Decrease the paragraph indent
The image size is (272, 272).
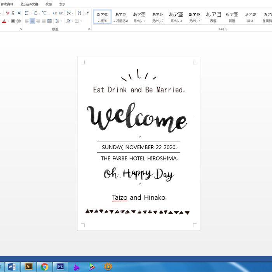(x=55, y=13)
